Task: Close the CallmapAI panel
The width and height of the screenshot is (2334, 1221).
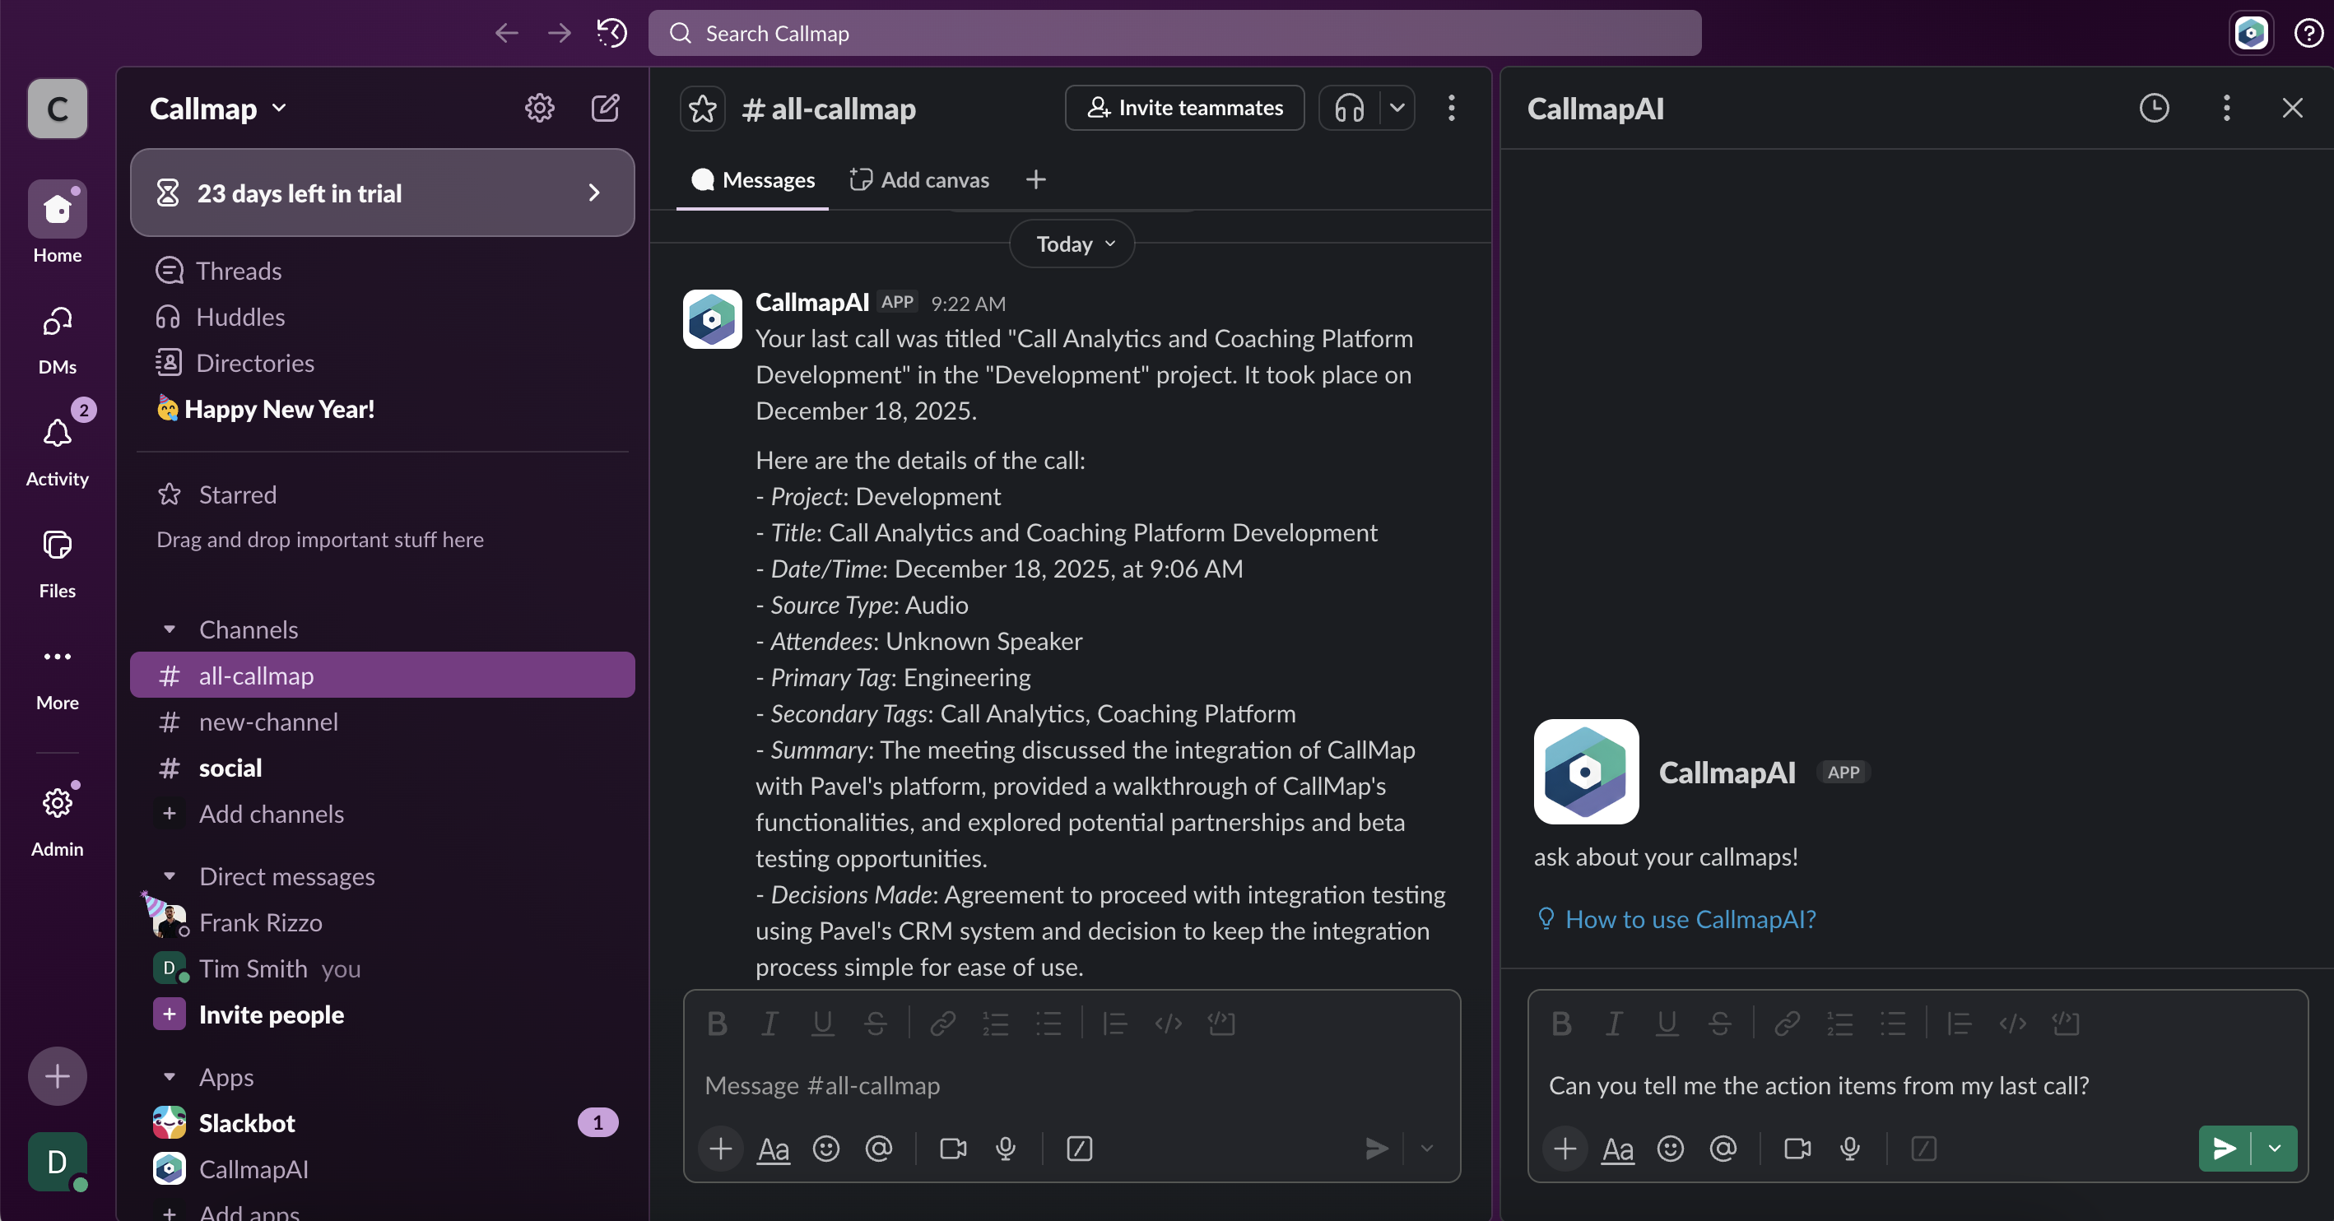Action: tap(2291, 108)
